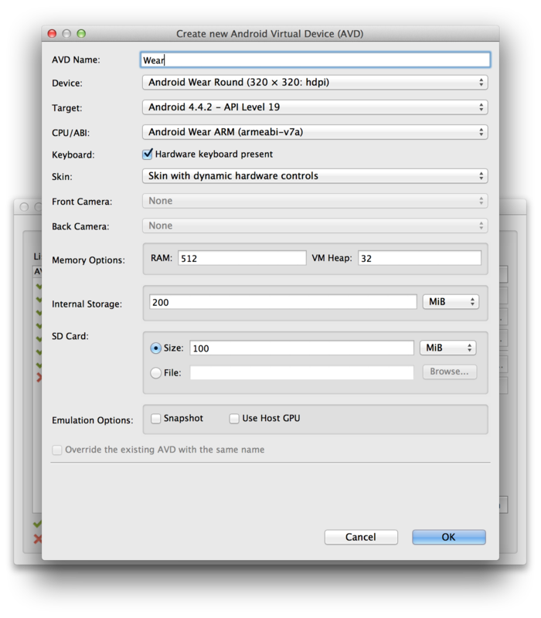Image resolution: width=541 pixels, height=618 pixels.
Task: Enable the Use Host GPU checkbox
Action: 234,419
